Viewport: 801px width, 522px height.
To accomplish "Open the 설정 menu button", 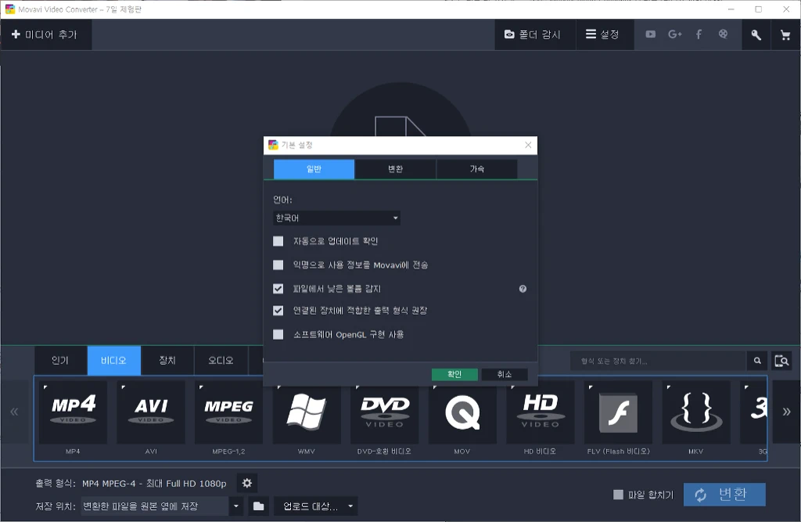I will coord(605,34).
